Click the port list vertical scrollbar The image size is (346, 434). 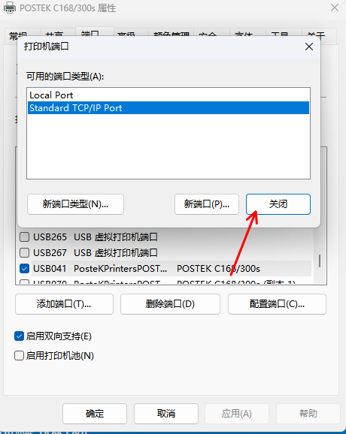320,261
